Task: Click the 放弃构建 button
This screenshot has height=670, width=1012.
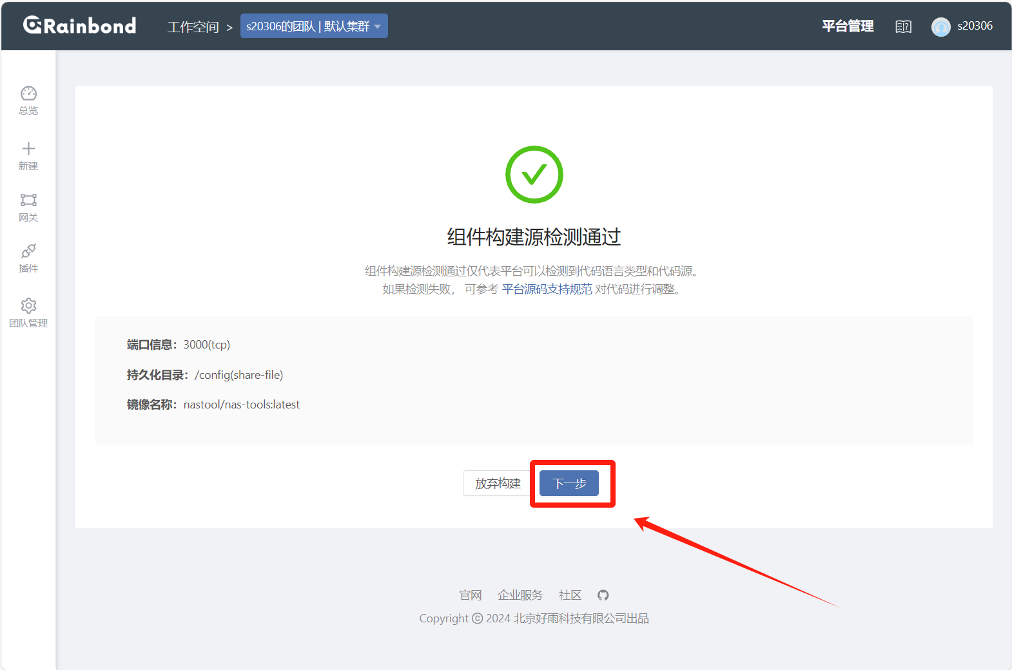Action: point(497,483)
